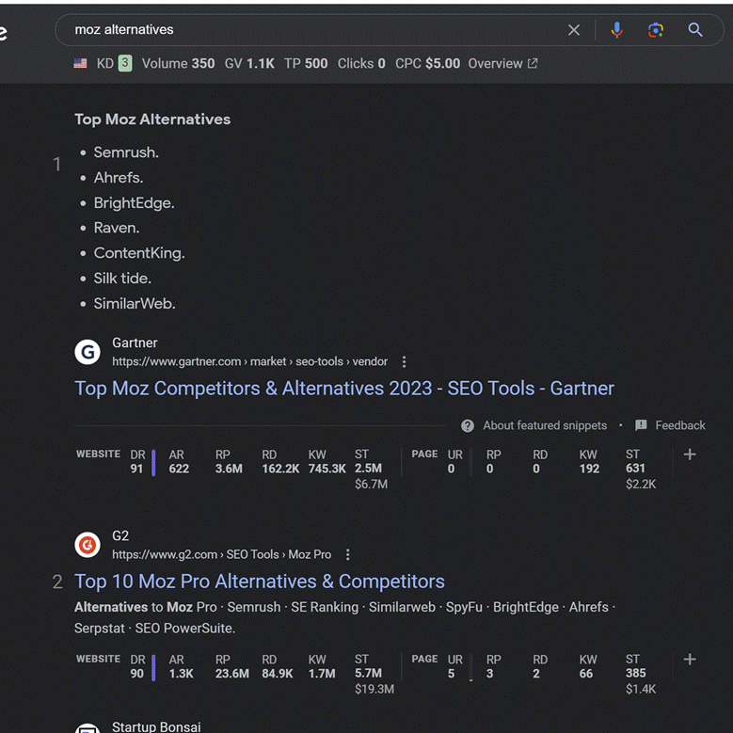Start voice search with microphone icon
Screen dimensions: 733x733
click(x=616, y=30)
